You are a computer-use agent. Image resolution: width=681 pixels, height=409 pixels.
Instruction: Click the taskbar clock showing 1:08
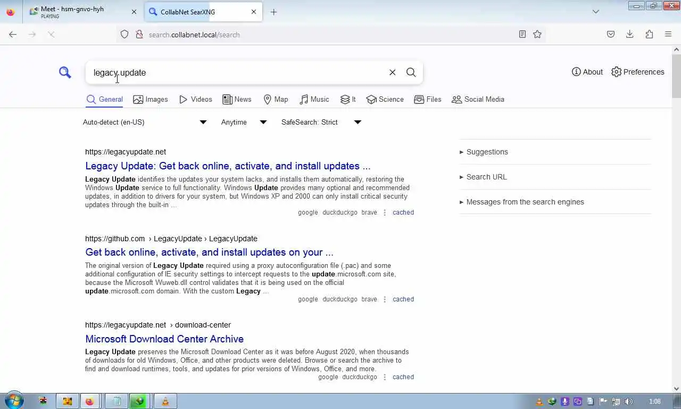(655, 402)
